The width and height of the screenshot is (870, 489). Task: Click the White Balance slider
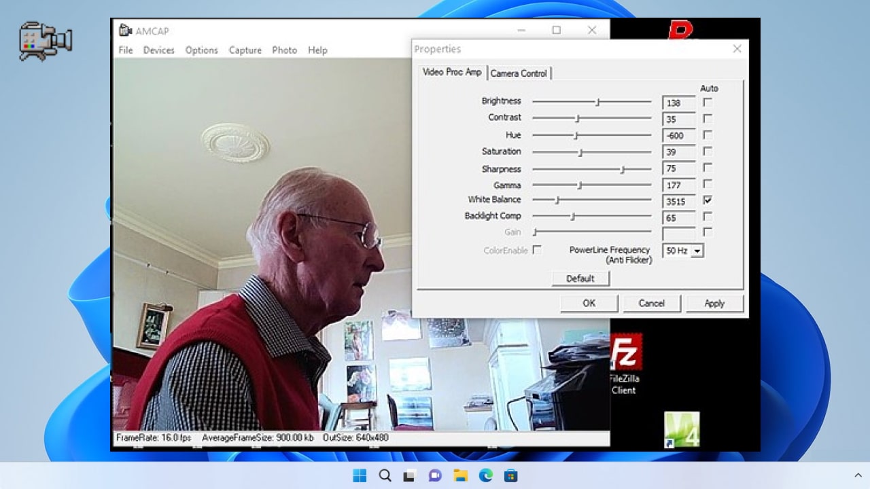point(591,200)
